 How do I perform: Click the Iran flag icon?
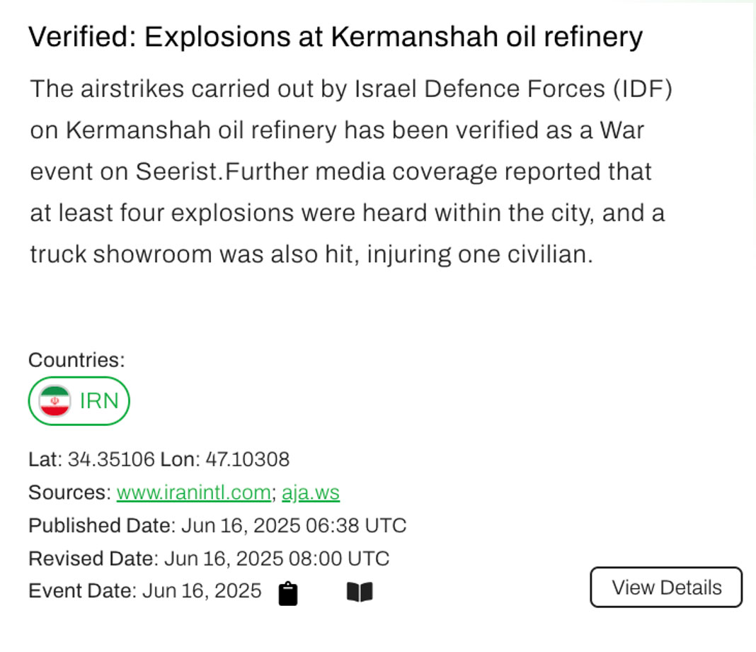(55, 401)
